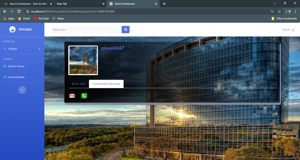This screenshot has height=160, width=300.
Task: Click the browser address bar URL
Action: [73, 11]
